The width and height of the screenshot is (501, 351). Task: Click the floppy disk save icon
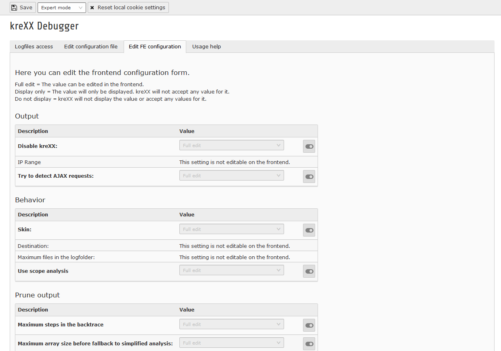[x=14, y=8]
